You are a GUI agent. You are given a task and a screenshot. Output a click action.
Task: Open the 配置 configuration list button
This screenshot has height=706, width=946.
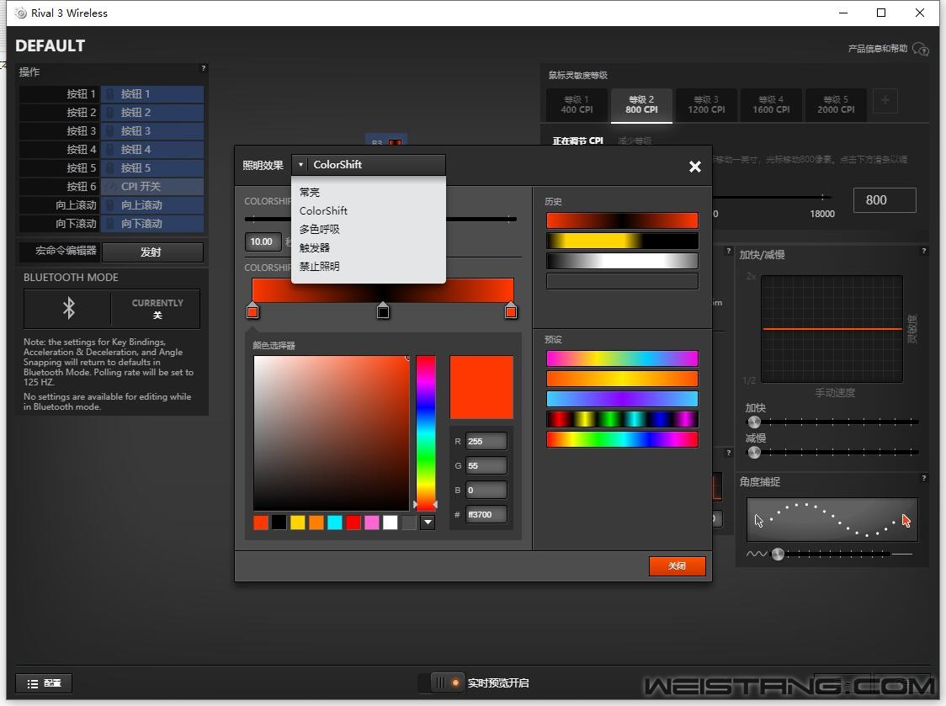pyautogui.click(x=44, y=683)
